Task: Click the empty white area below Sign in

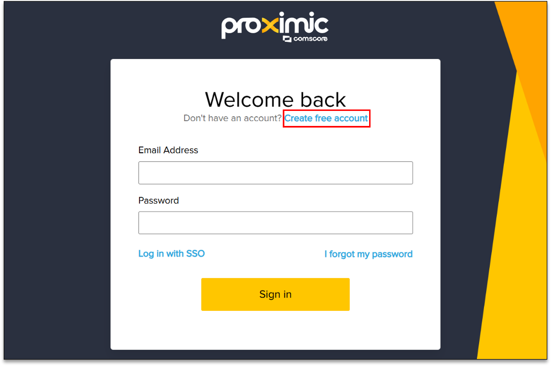Action: click(275, 330)
